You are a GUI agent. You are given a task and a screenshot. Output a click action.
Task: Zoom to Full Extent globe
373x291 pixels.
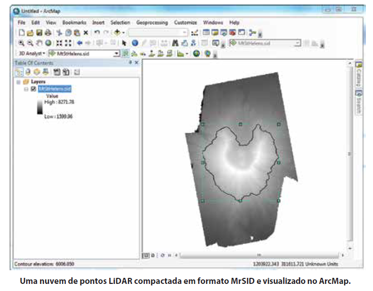48,43
